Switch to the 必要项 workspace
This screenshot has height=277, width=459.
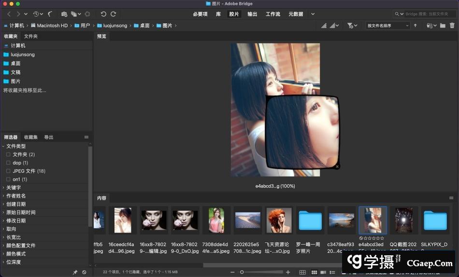pyautogui.click(x=200, y=14)
